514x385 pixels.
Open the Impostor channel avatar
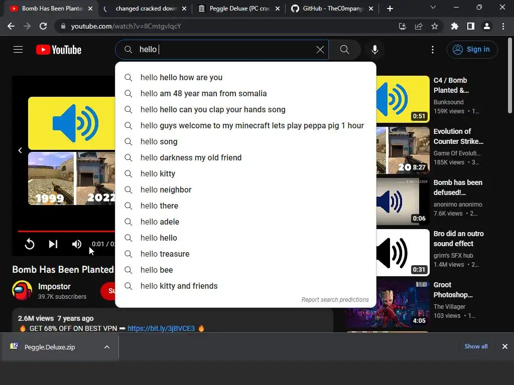(x=22, y=290)
